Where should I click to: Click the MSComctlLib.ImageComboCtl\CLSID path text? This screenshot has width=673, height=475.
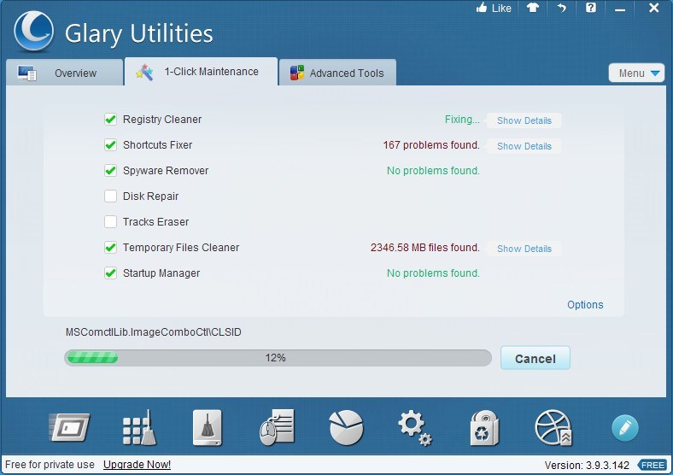153,332
